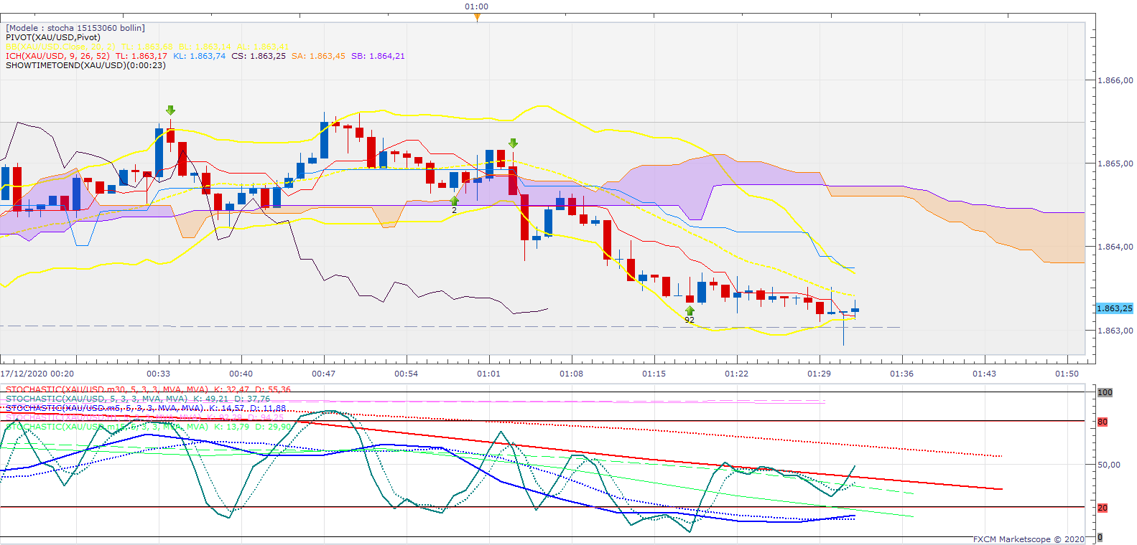1137x545 pixels.
Task: Click the stochastic level tag 0
Action: point(1100,537)
